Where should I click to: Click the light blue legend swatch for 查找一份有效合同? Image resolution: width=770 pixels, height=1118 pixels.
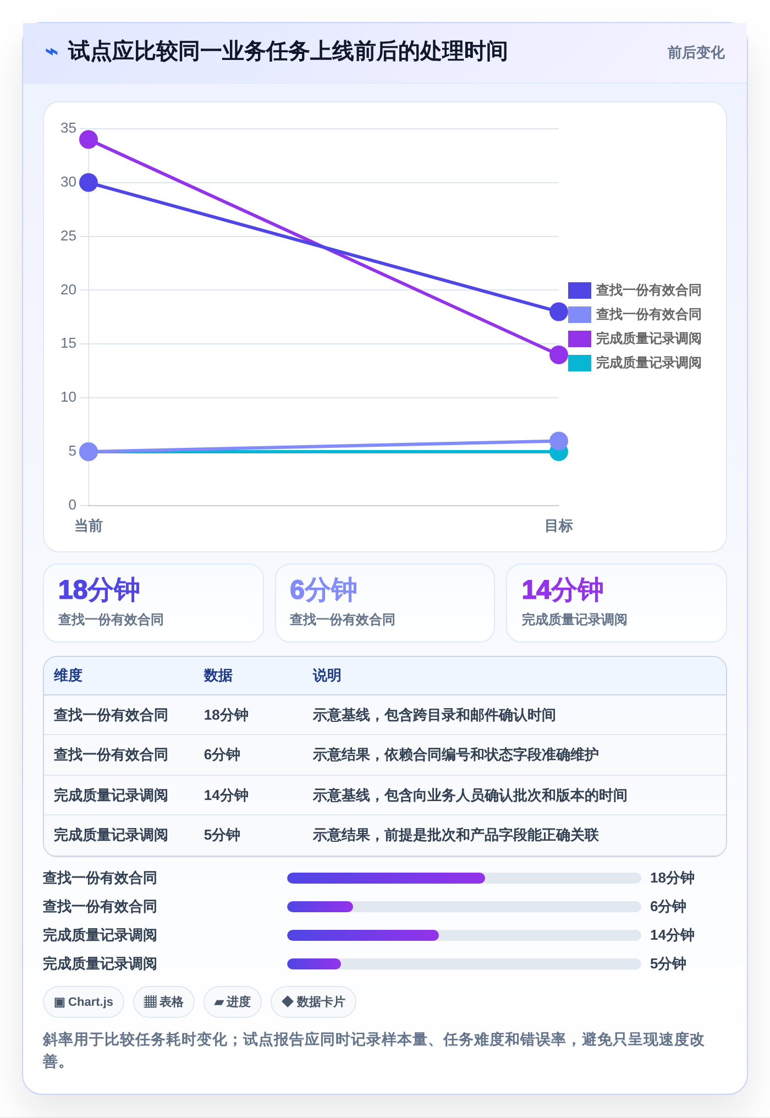click(x=579, y=314)
